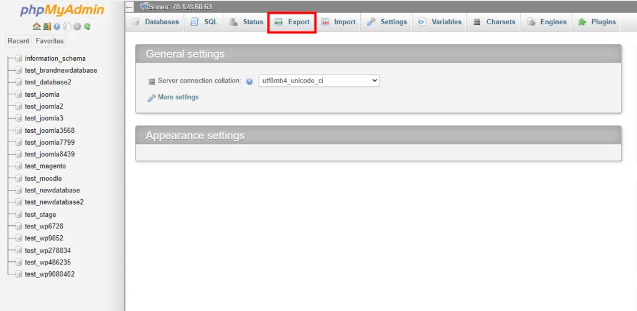The width and height of the screenshot is (637, 311).
Task: Select test_brandnewdatabase in the tree
Action: [x=61, y=70]
